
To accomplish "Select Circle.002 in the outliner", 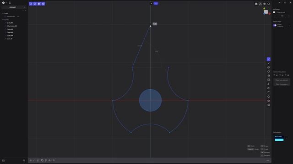I will (x=10, y=29).
